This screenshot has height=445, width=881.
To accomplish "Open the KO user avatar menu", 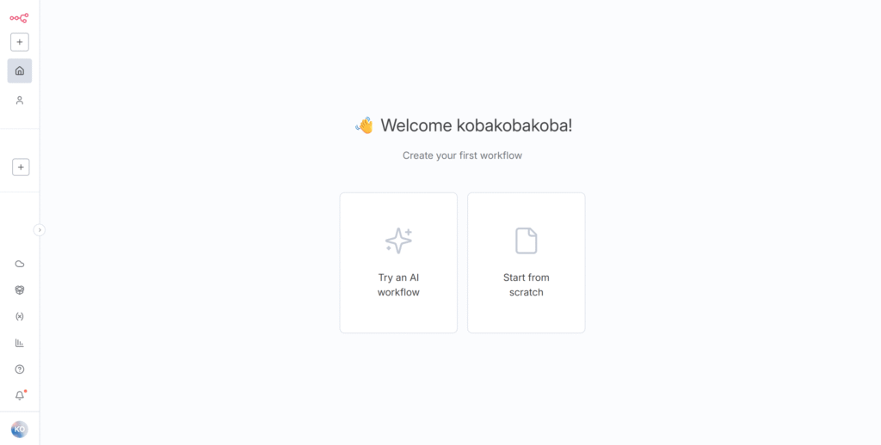I will point(20,430).
